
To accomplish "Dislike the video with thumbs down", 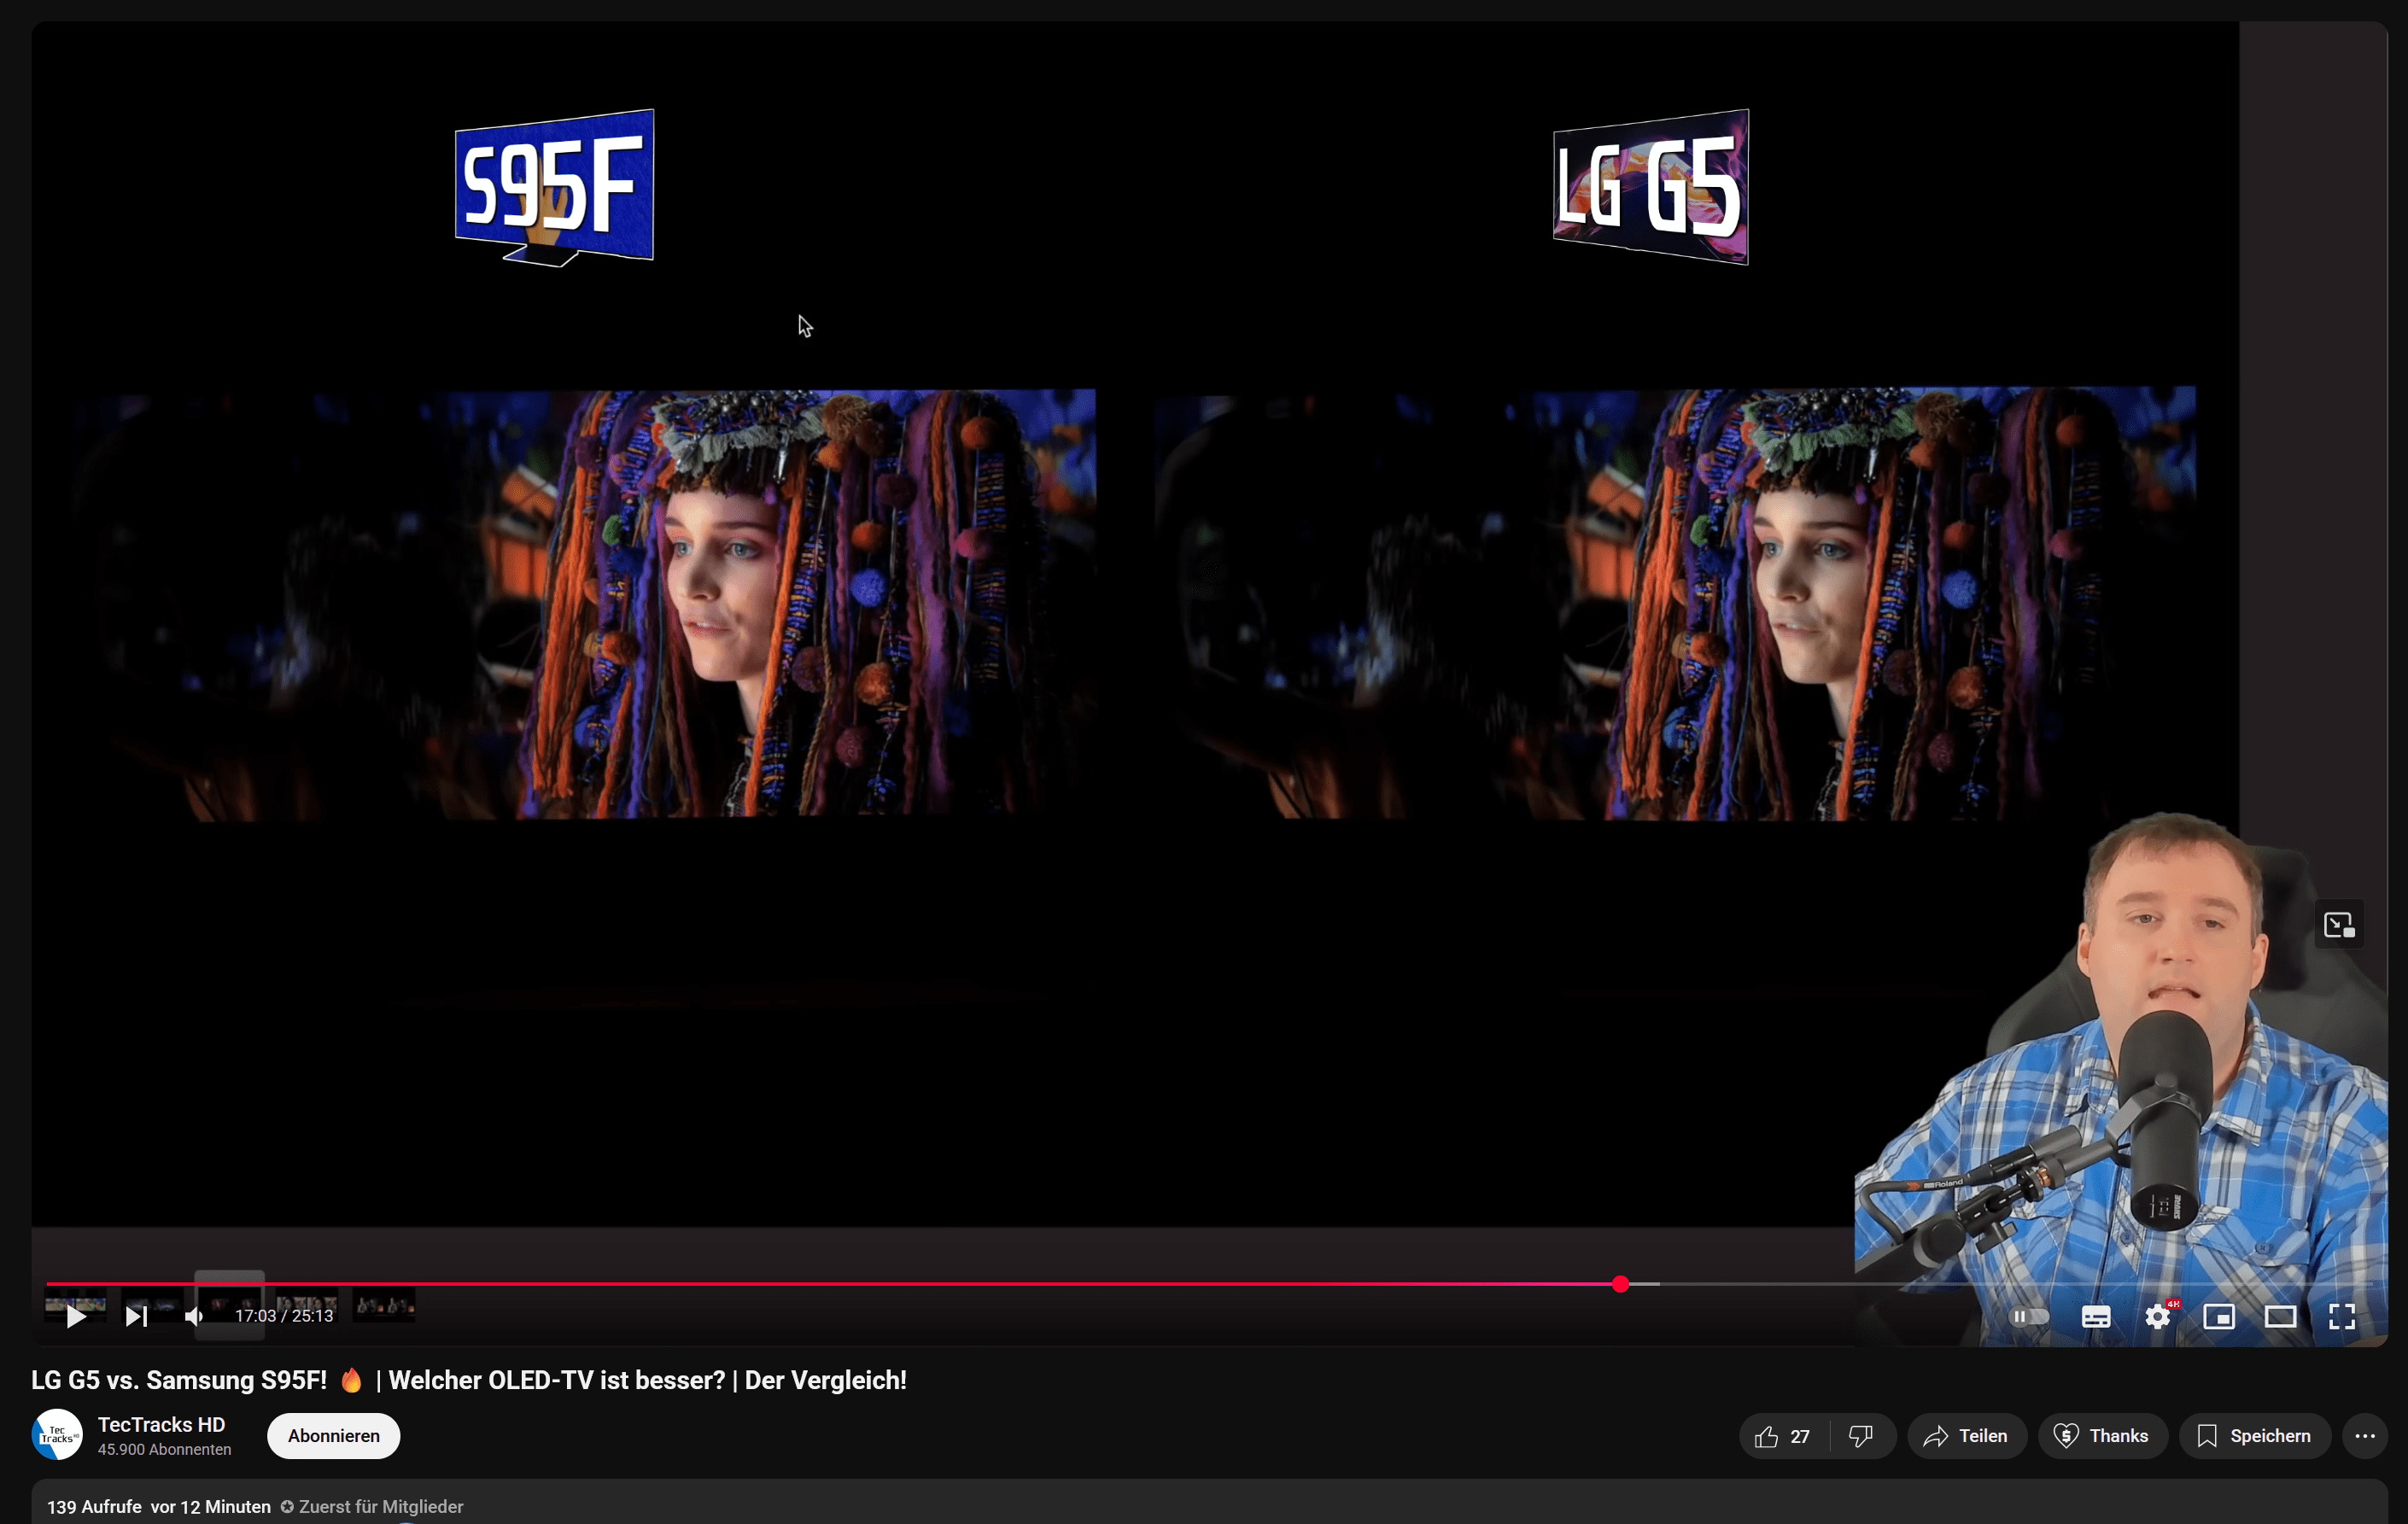I will click(1861, 1436).
